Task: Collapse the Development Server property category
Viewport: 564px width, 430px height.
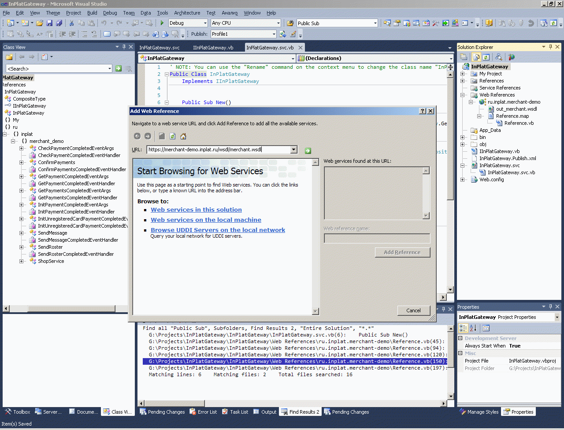Action: (x=460, y=338)
